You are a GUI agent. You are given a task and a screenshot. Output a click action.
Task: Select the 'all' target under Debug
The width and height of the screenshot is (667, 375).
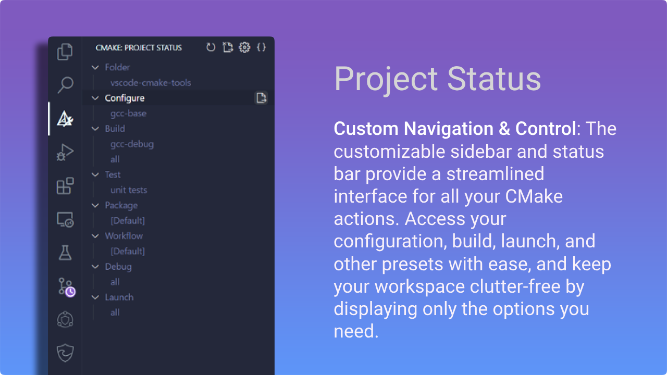pyautogui.click(x=115, y=282)
